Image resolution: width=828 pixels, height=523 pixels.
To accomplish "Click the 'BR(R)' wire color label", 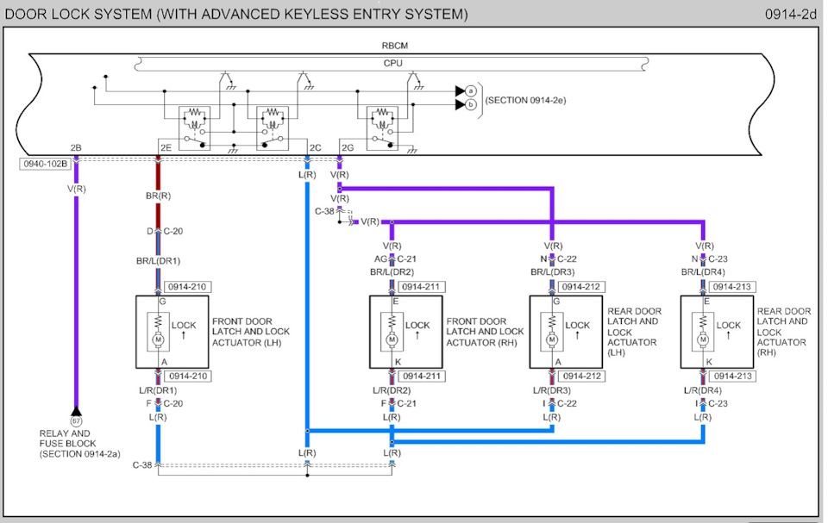I will (x=159, y=196).
